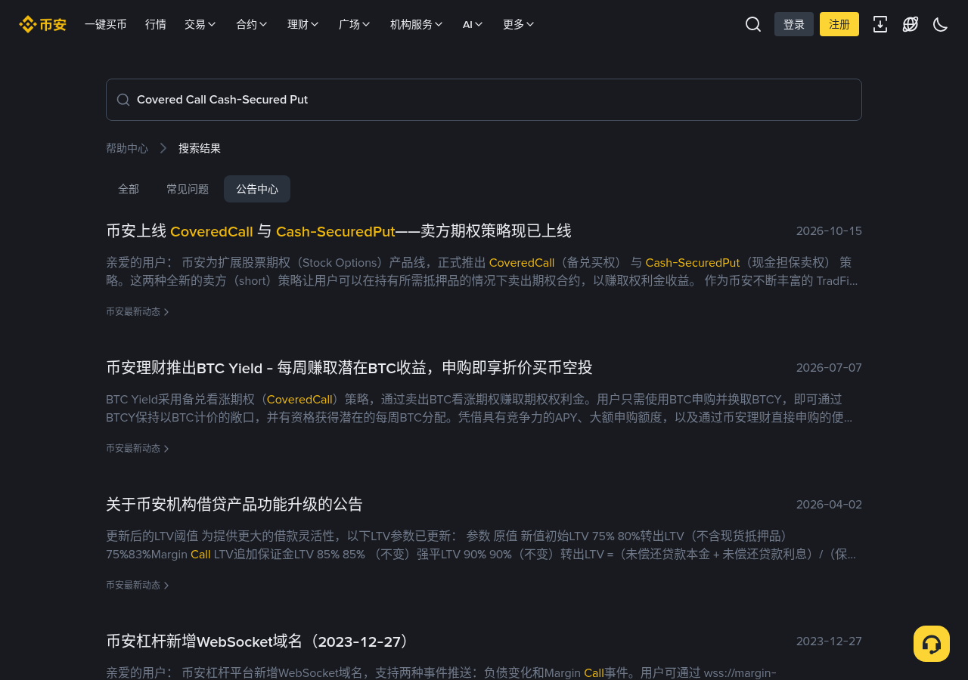Click 搜索结果 breadcrumb text

(x=200, y=148)
